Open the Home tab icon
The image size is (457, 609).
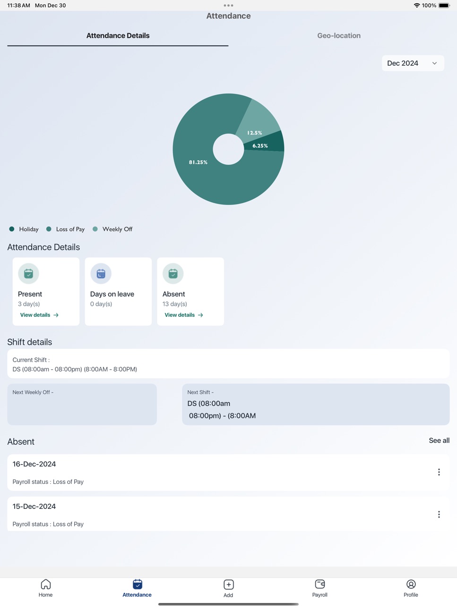46,584
